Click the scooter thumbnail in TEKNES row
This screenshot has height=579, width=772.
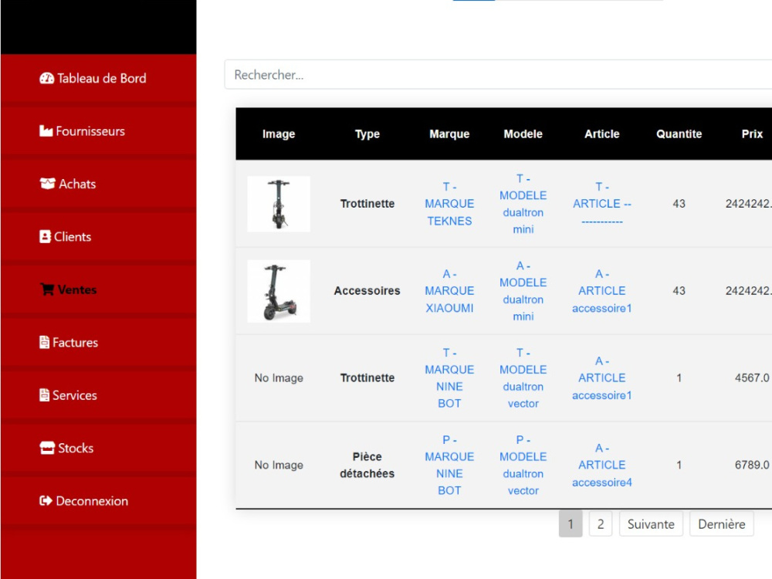pos(279,204)
